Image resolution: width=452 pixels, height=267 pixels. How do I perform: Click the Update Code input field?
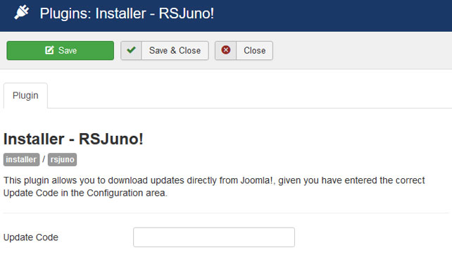(x=214, y=237)
